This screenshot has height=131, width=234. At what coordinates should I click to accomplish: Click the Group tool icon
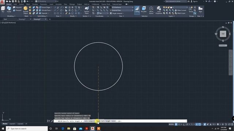click(191, 9)
